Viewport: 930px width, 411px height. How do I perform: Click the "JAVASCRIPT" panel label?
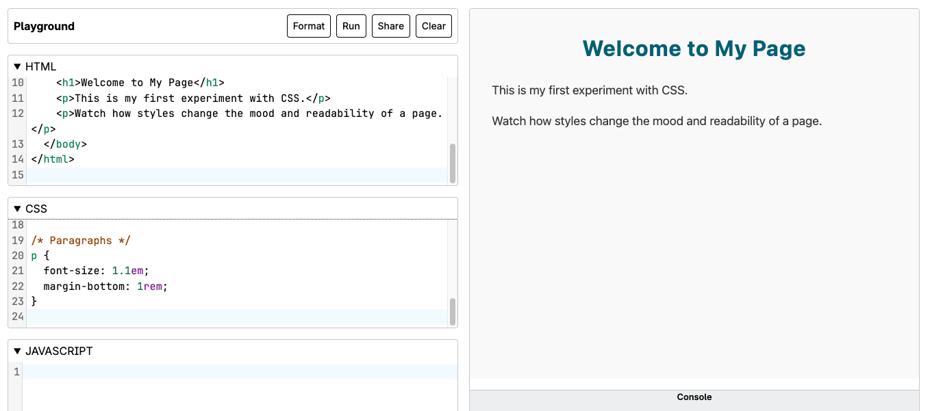pos(59,351)
